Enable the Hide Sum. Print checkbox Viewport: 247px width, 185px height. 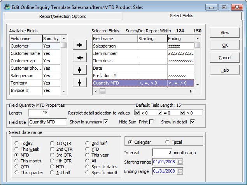[151, 122]
